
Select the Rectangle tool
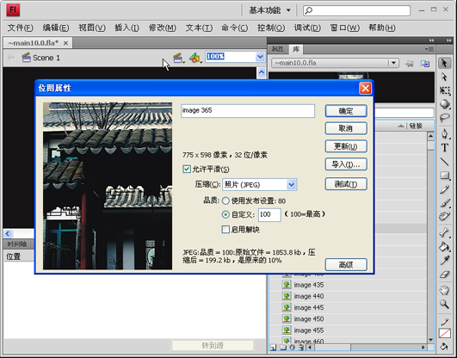[444, 176]
